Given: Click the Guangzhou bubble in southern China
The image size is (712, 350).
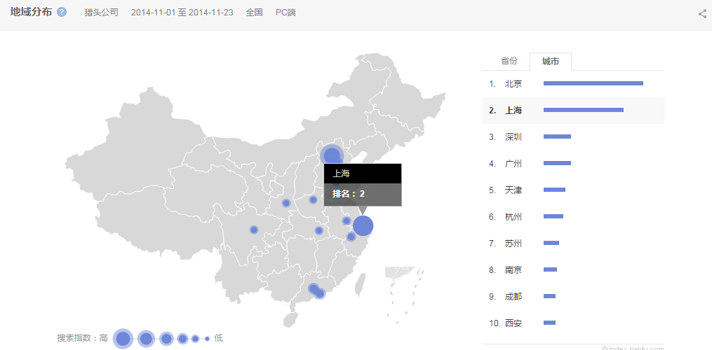Looking at the screenshot, I should 314,288.
